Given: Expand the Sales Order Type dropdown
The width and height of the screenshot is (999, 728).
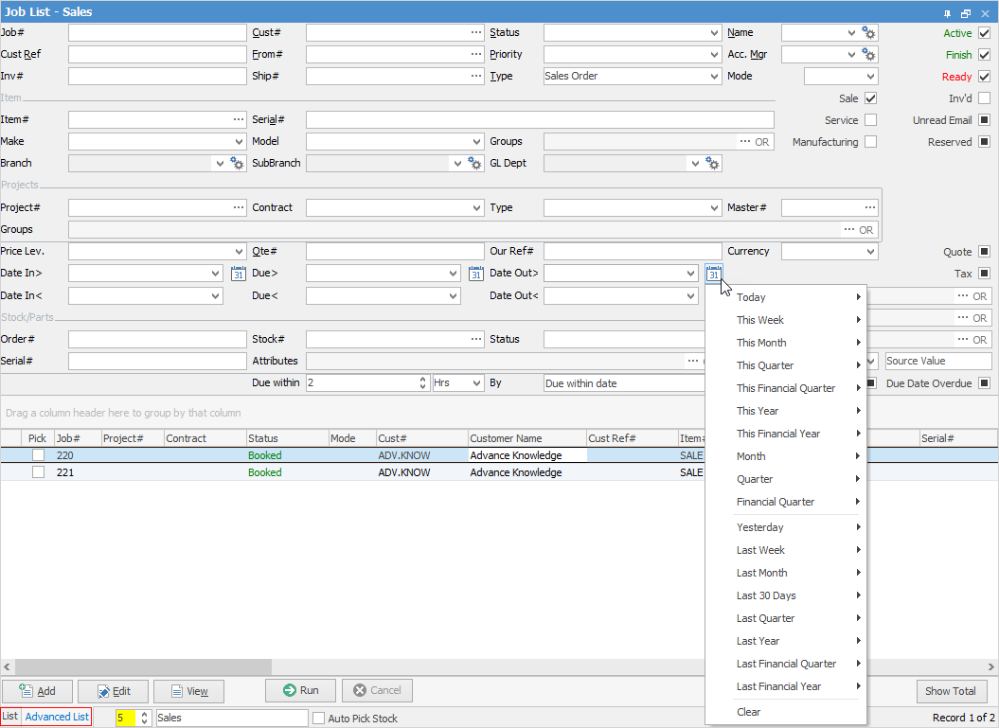Looking at the screenshot, I should [x=714, y=77].
